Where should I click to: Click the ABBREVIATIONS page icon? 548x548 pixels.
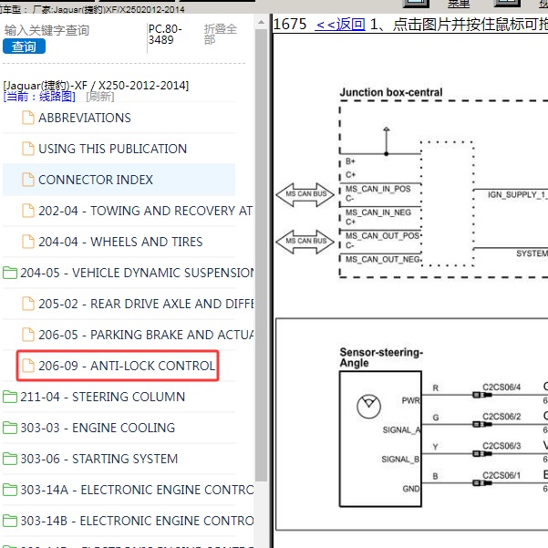[28, 118]
